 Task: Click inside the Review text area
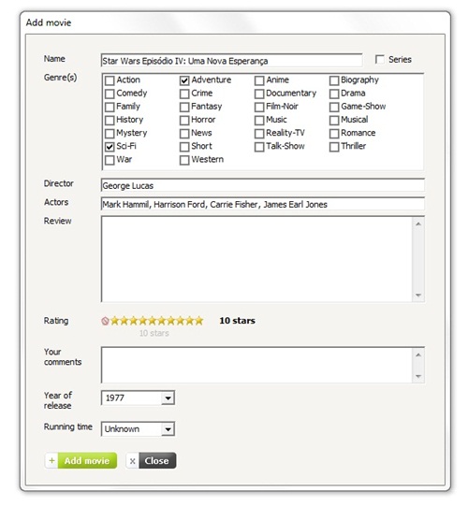(x=256, y=259)
